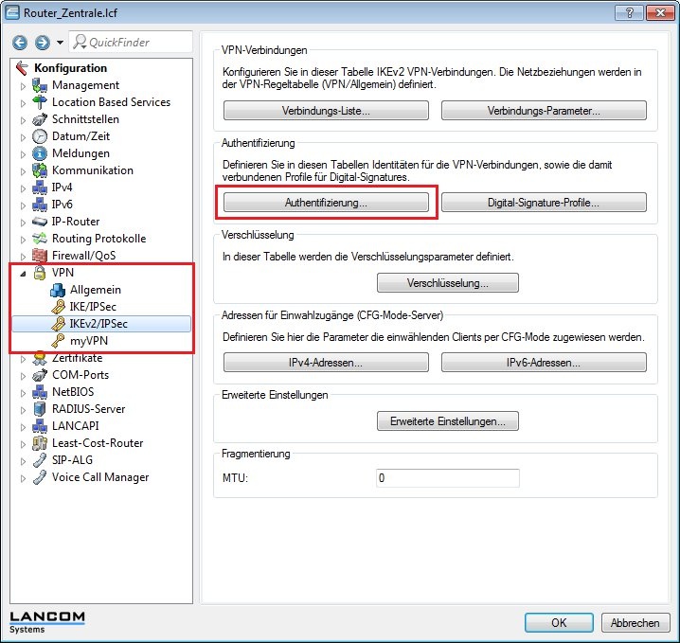Image resolution: width=680 pixels, height=643 pixels.
Task: Click the forward navigation arrow icon
Action: point(41,43)
